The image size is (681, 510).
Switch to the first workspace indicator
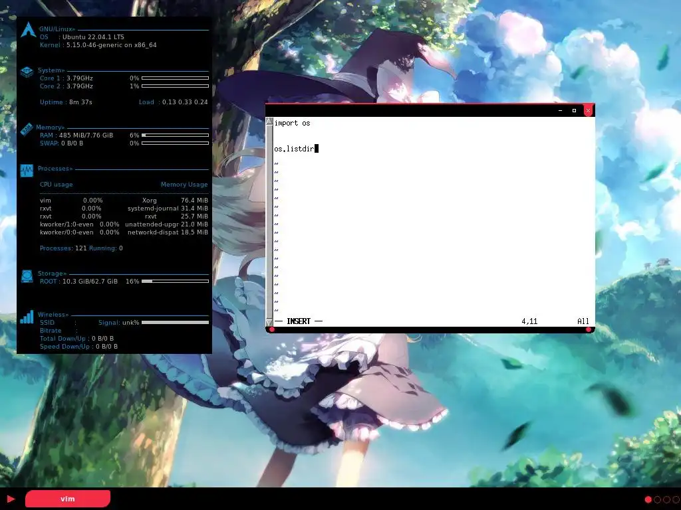648,499
